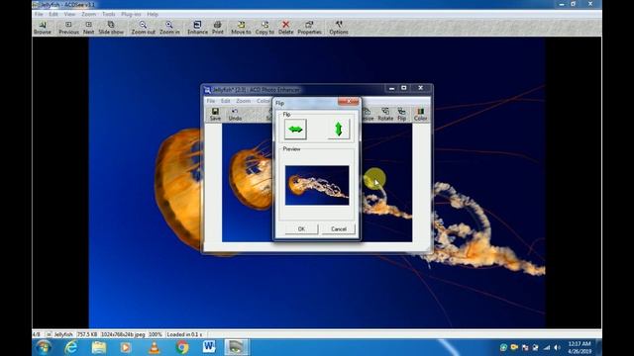634x356 pixels.
Task: Click the Flip tool in the Photo Enhancer toolbar
Action: tap(401, 115)
